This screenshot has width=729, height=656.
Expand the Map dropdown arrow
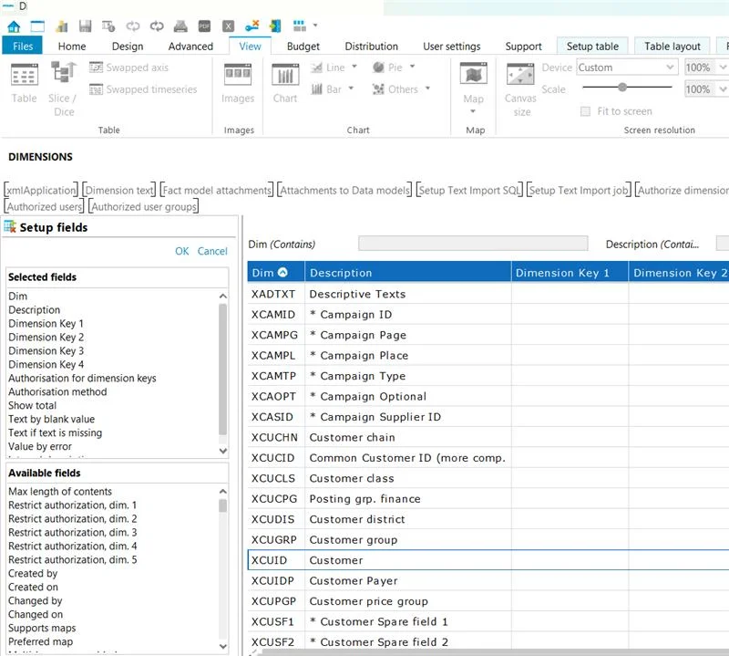click(473, 111)
